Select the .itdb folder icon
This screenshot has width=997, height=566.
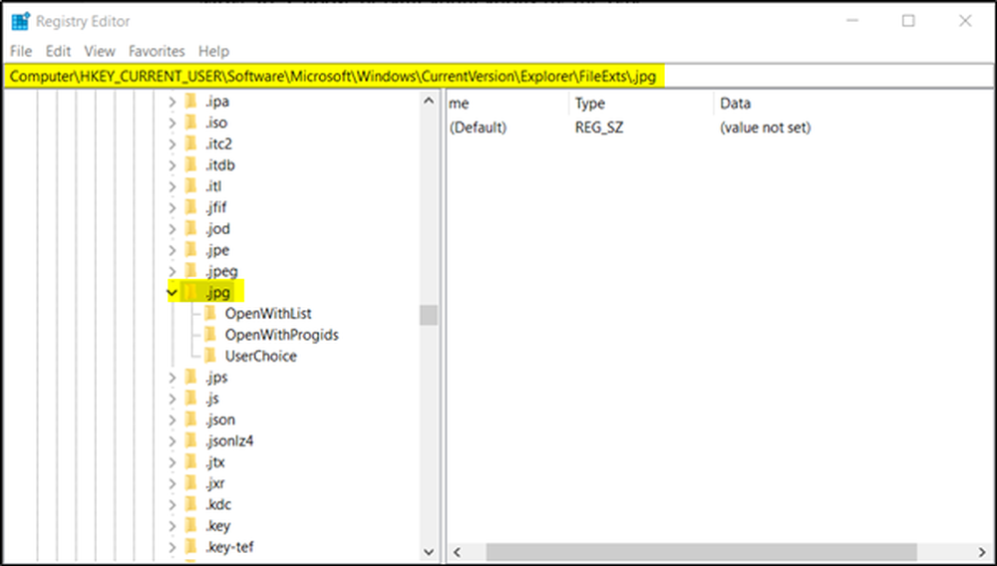(190, 164)
